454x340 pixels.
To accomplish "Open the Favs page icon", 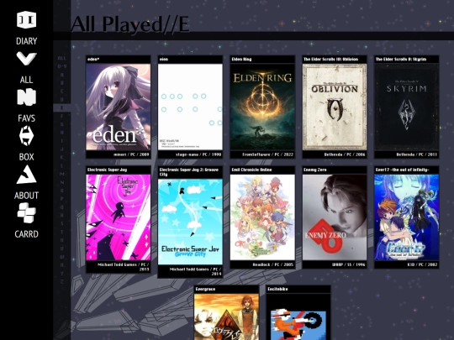I will point(26,97).
